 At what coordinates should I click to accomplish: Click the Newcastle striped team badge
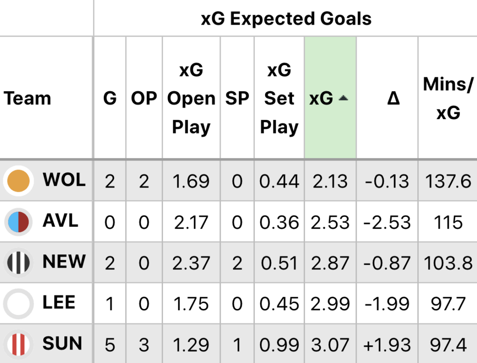point(19,263)
